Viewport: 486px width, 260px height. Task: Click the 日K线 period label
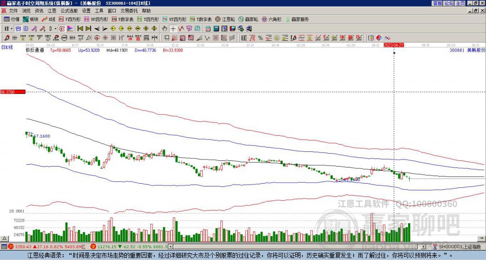(x=7, y=47)
